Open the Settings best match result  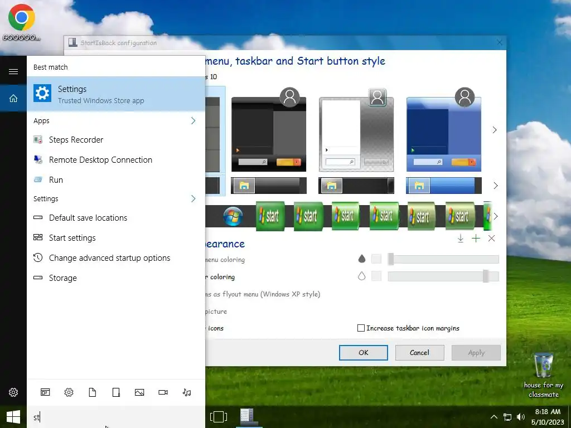[116, 94]
